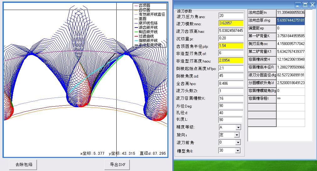The width and height of the screenshot is (317, 171).
Task: Click the 非造型刃高度 field showing 2.0954
Action: point(231,61)
